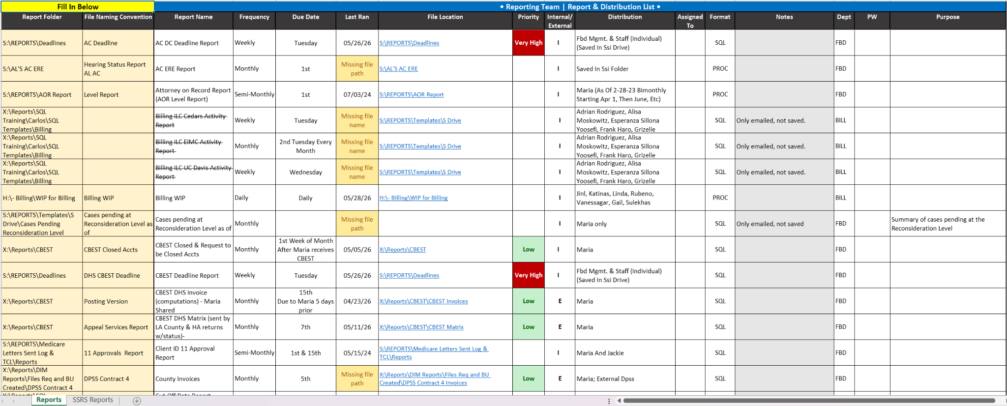Select the Maria; External Dpss cell

point(625,378)
